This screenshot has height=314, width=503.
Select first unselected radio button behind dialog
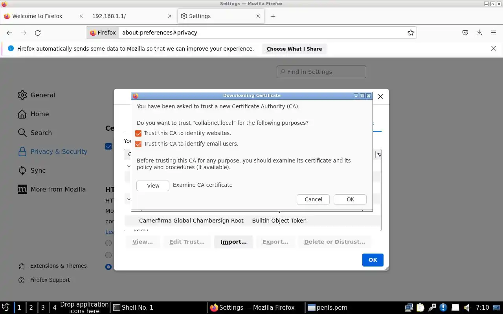click(x=108, y=243)
